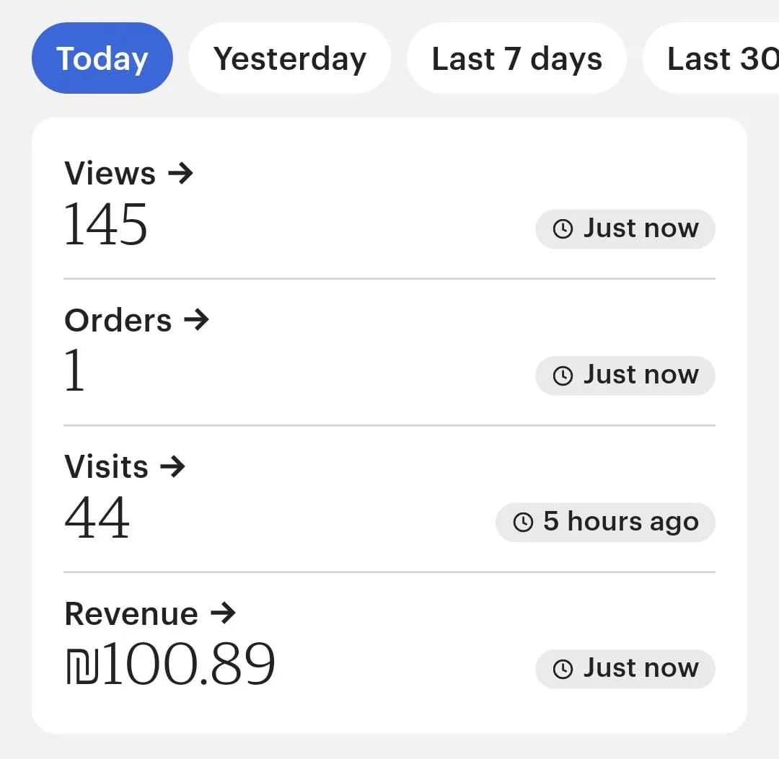Screen dimensions: 779x759
Task: Click the arrow icon next to Views
Action: [x=180, y=174]
